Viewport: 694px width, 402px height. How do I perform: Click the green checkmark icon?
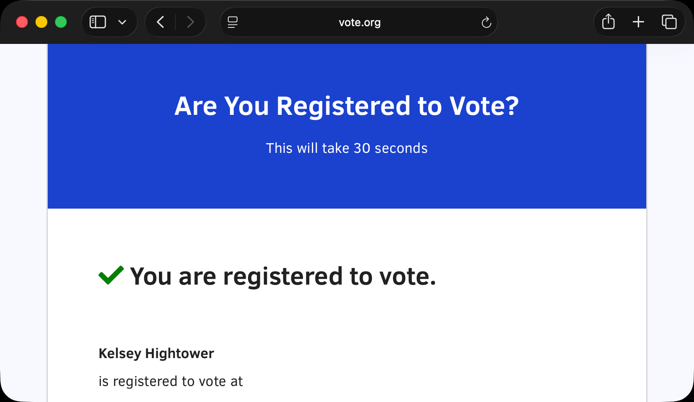(x=111, y=275)
